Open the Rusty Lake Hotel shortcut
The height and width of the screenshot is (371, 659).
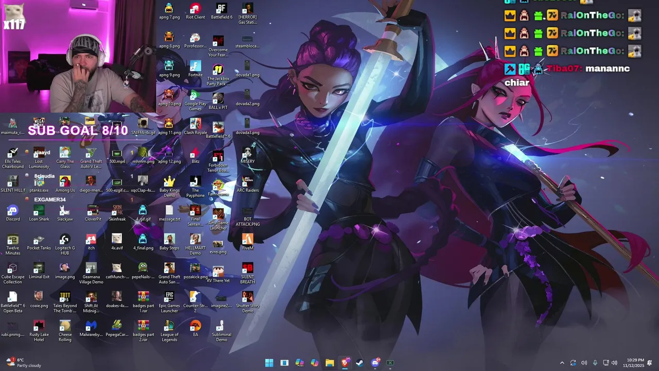[x=39, y=331]
